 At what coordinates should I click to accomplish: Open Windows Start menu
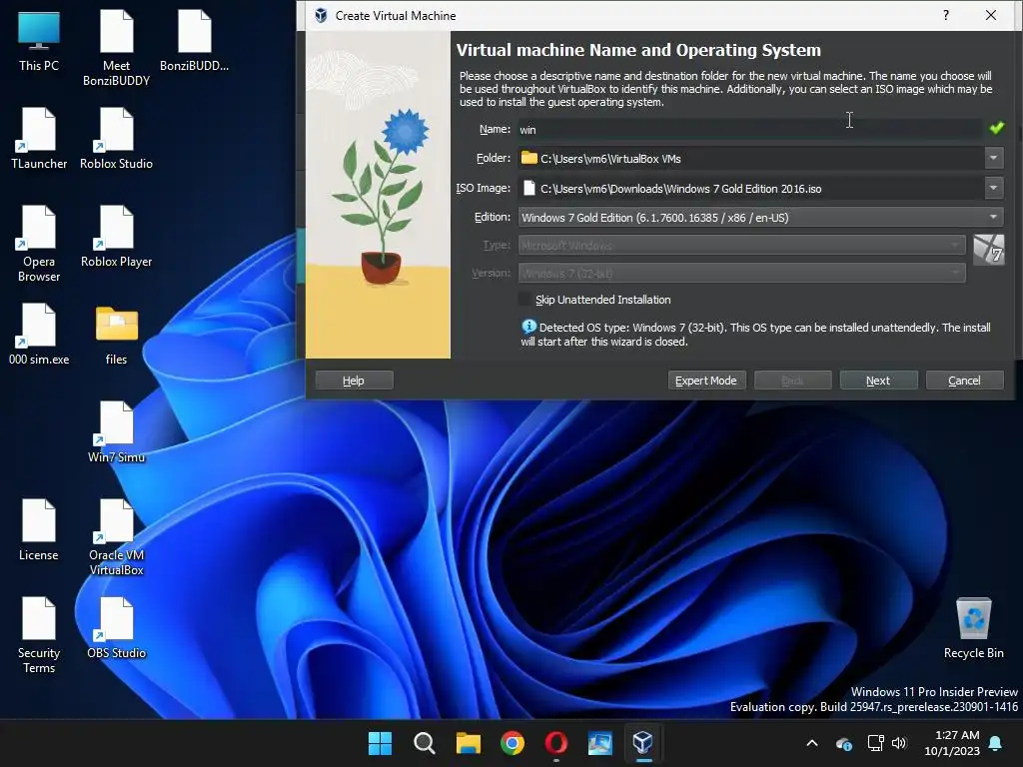pos(380,743)
